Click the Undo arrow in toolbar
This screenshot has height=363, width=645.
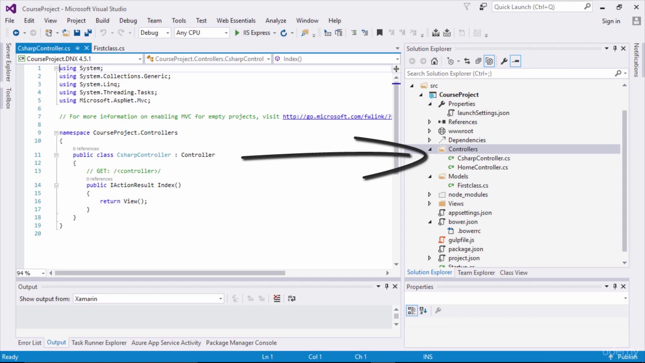tap(103, 33)
